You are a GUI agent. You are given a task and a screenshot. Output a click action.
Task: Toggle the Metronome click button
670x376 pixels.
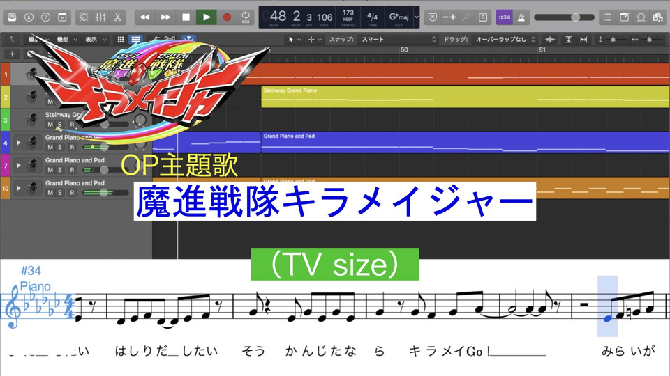(x=521, y=17)
